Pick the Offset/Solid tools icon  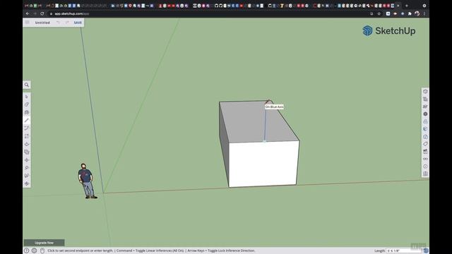(27, 152)
